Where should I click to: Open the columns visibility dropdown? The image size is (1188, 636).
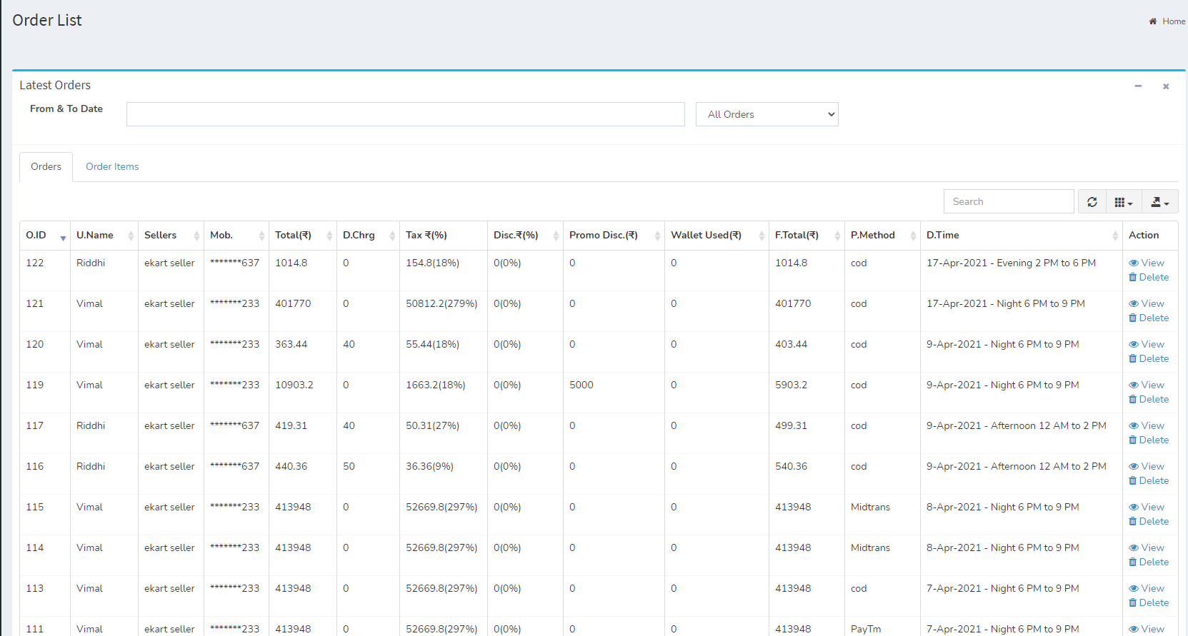tap(1124, 202)
